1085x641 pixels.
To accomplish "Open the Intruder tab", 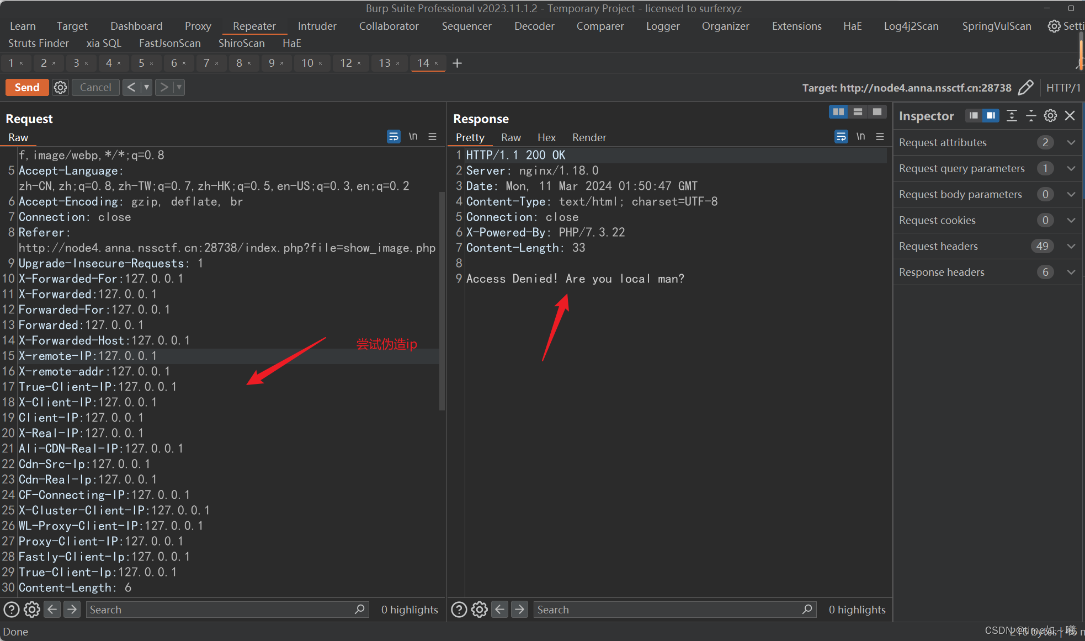I will click(x=317, y=26).
